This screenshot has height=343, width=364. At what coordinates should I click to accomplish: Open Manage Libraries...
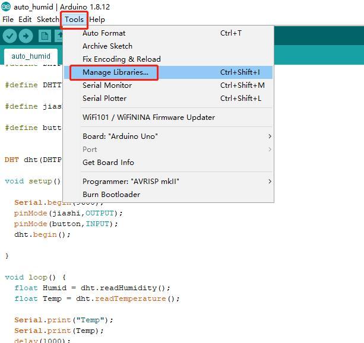coord(168,72)
